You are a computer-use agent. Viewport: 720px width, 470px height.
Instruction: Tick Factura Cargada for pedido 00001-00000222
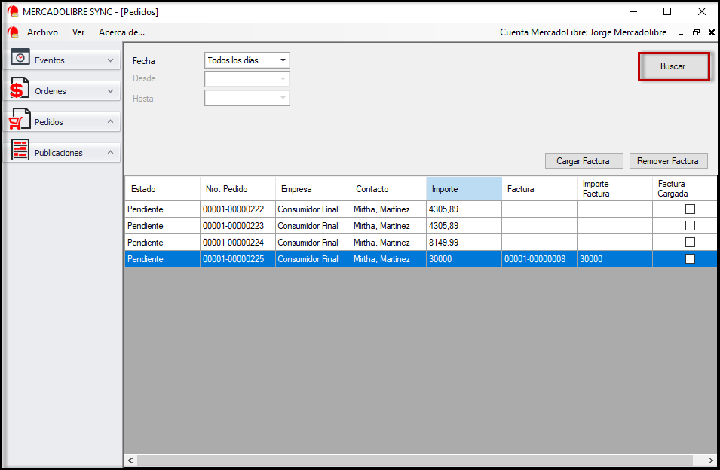690,209
